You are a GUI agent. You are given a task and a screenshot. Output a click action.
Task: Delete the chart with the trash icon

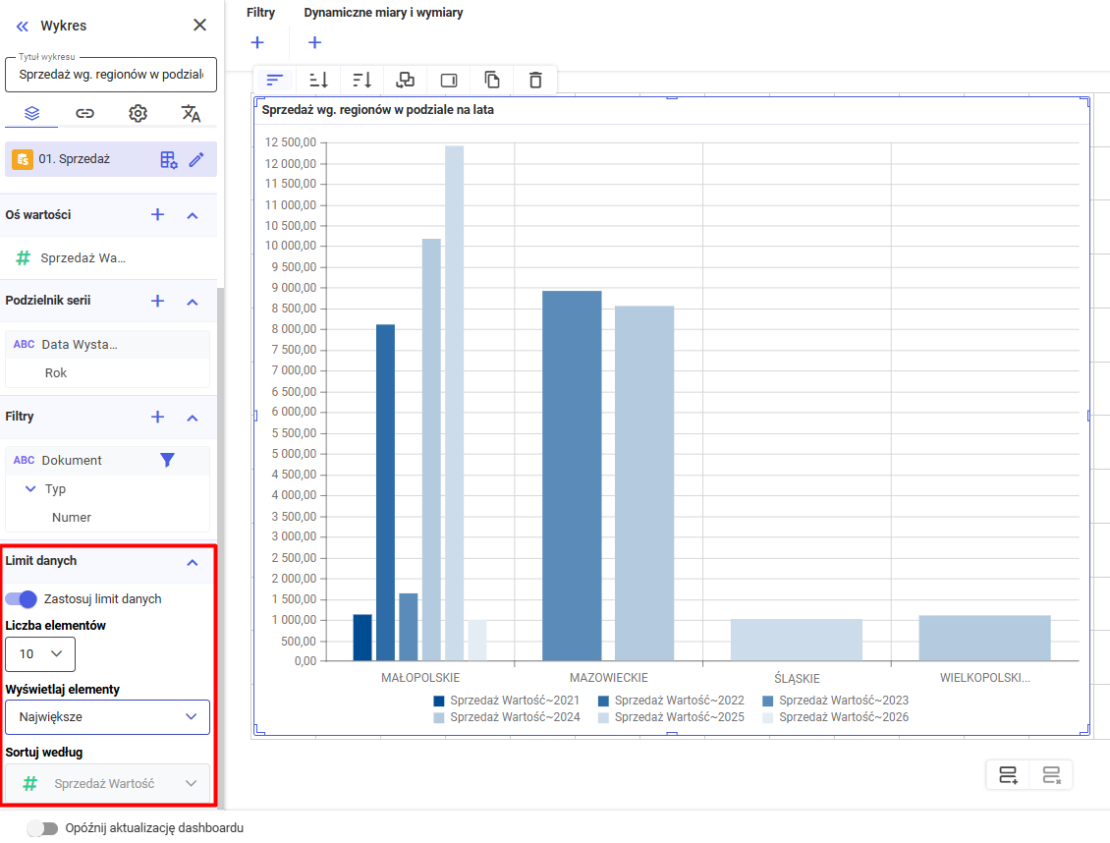coord(534,81)
